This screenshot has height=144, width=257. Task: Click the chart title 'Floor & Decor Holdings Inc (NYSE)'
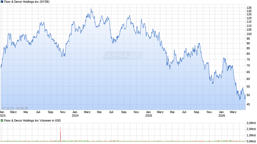pyautogui.click(x=27, y=2)
